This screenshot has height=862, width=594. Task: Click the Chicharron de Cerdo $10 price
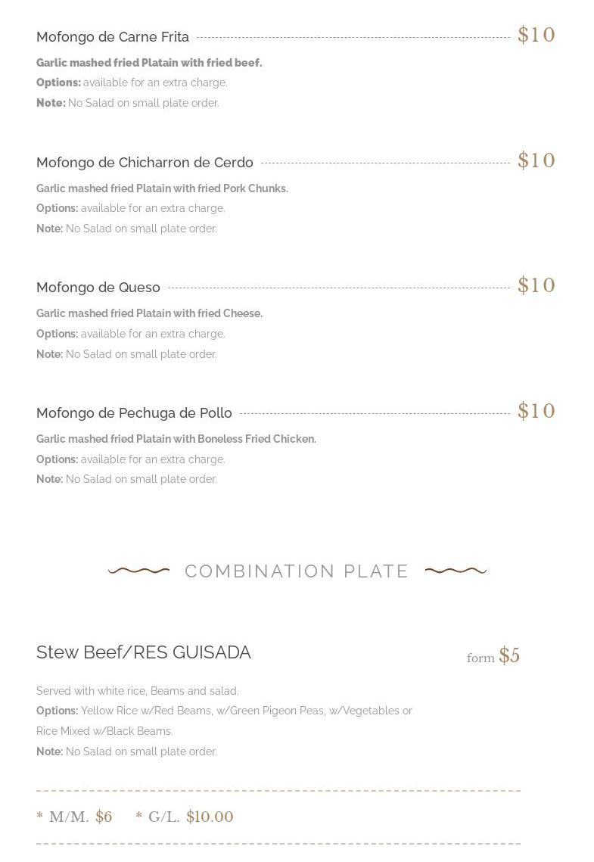point(536,161)
